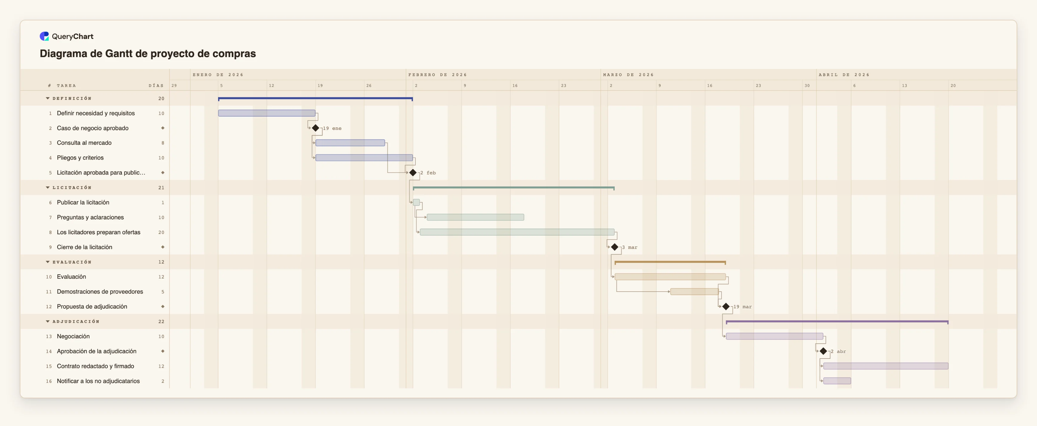Collapse the ADJUDICACIÓN group triangle

pyautogui.click(x=48, y=322)
